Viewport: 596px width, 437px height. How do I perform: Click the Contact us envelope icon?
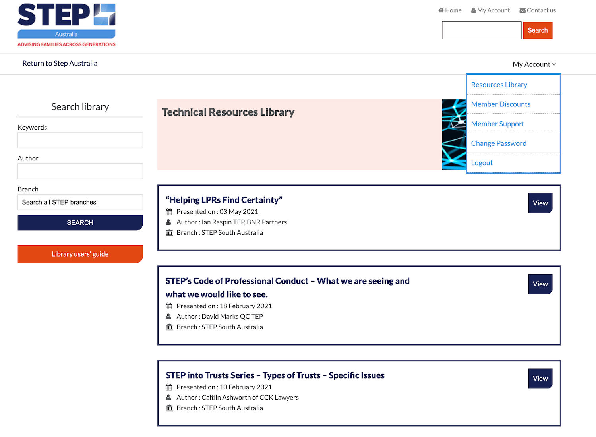(522, 10)
